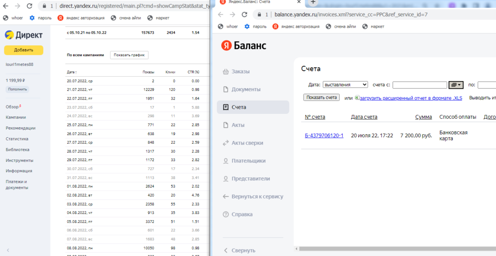This screenshot has height=256, width=496.
Task: Click the 21.07.2022, чт stats row
Action: click(137, 90)
